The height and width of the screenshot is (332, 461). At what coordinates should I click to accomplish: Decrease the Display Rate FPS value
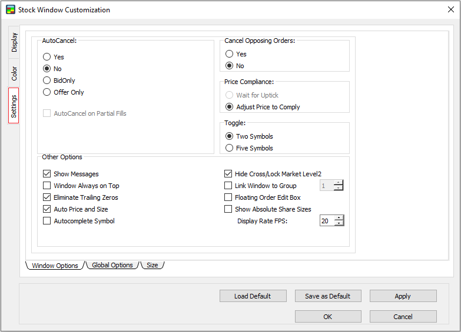[339, 224]
